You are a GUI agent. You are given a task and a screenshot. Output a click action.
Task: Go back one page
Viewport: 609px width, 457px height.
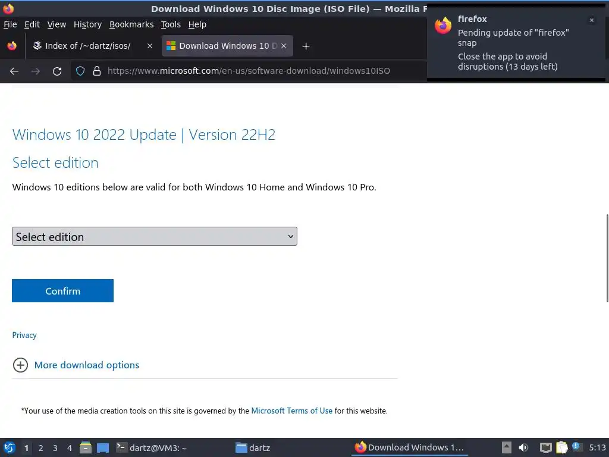click(14, 71)
